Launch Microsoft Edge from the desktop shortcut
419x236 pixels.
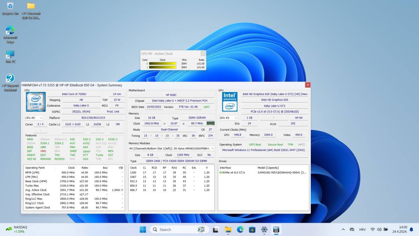[10, 34]
